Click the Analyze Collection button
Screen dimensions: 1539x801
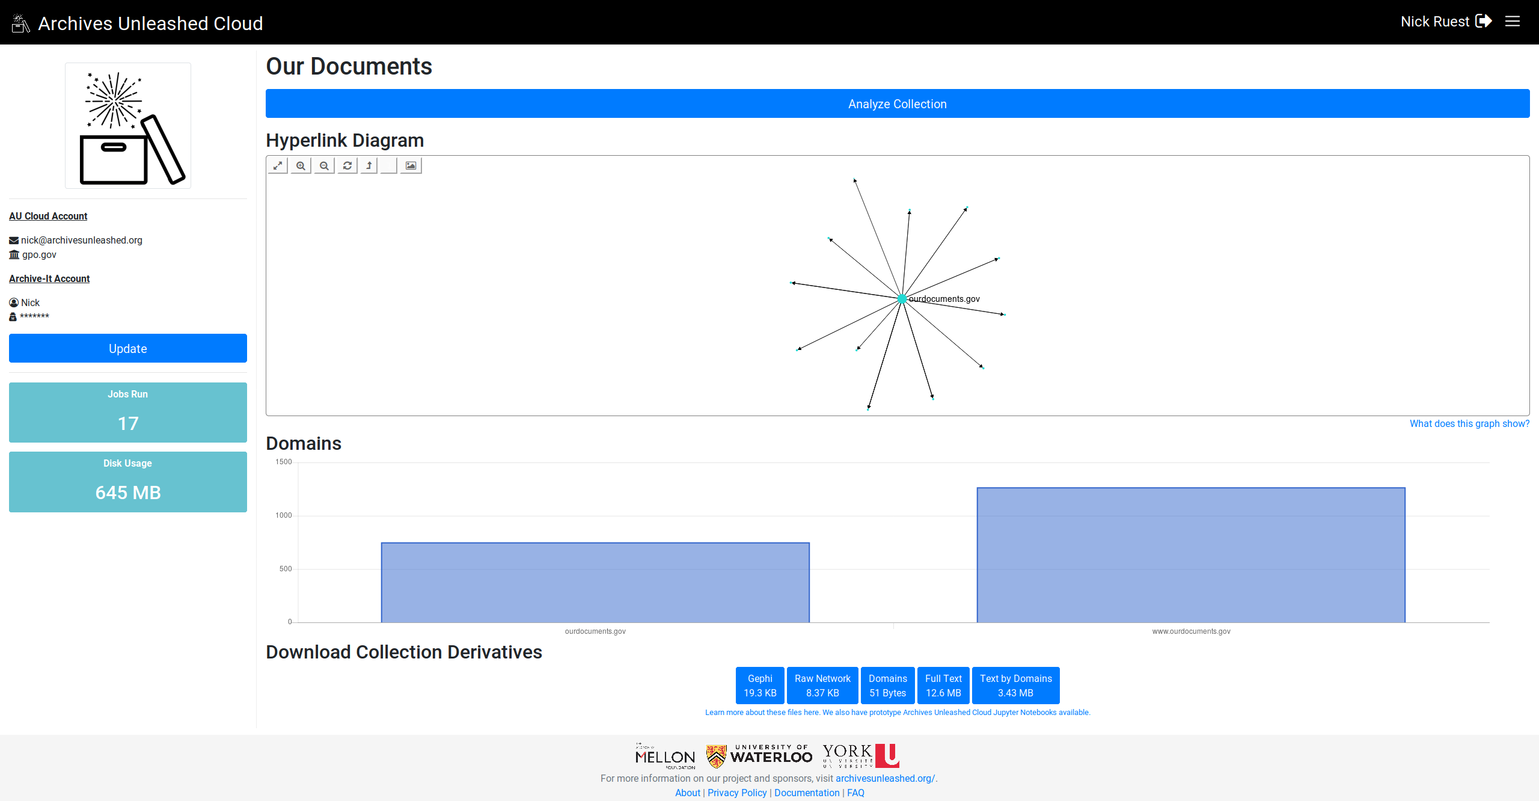[x=898, y=103]
